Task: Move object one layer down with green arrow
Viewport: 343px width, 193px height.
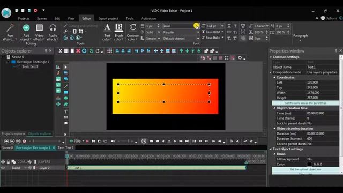Action: (187, 51)
